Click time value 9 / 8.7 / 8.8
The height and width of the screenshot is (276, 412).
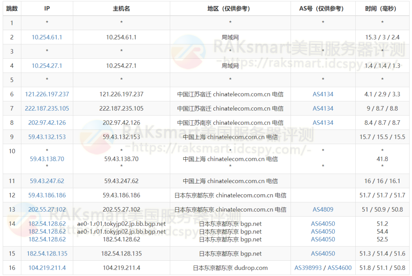(382, 108)
